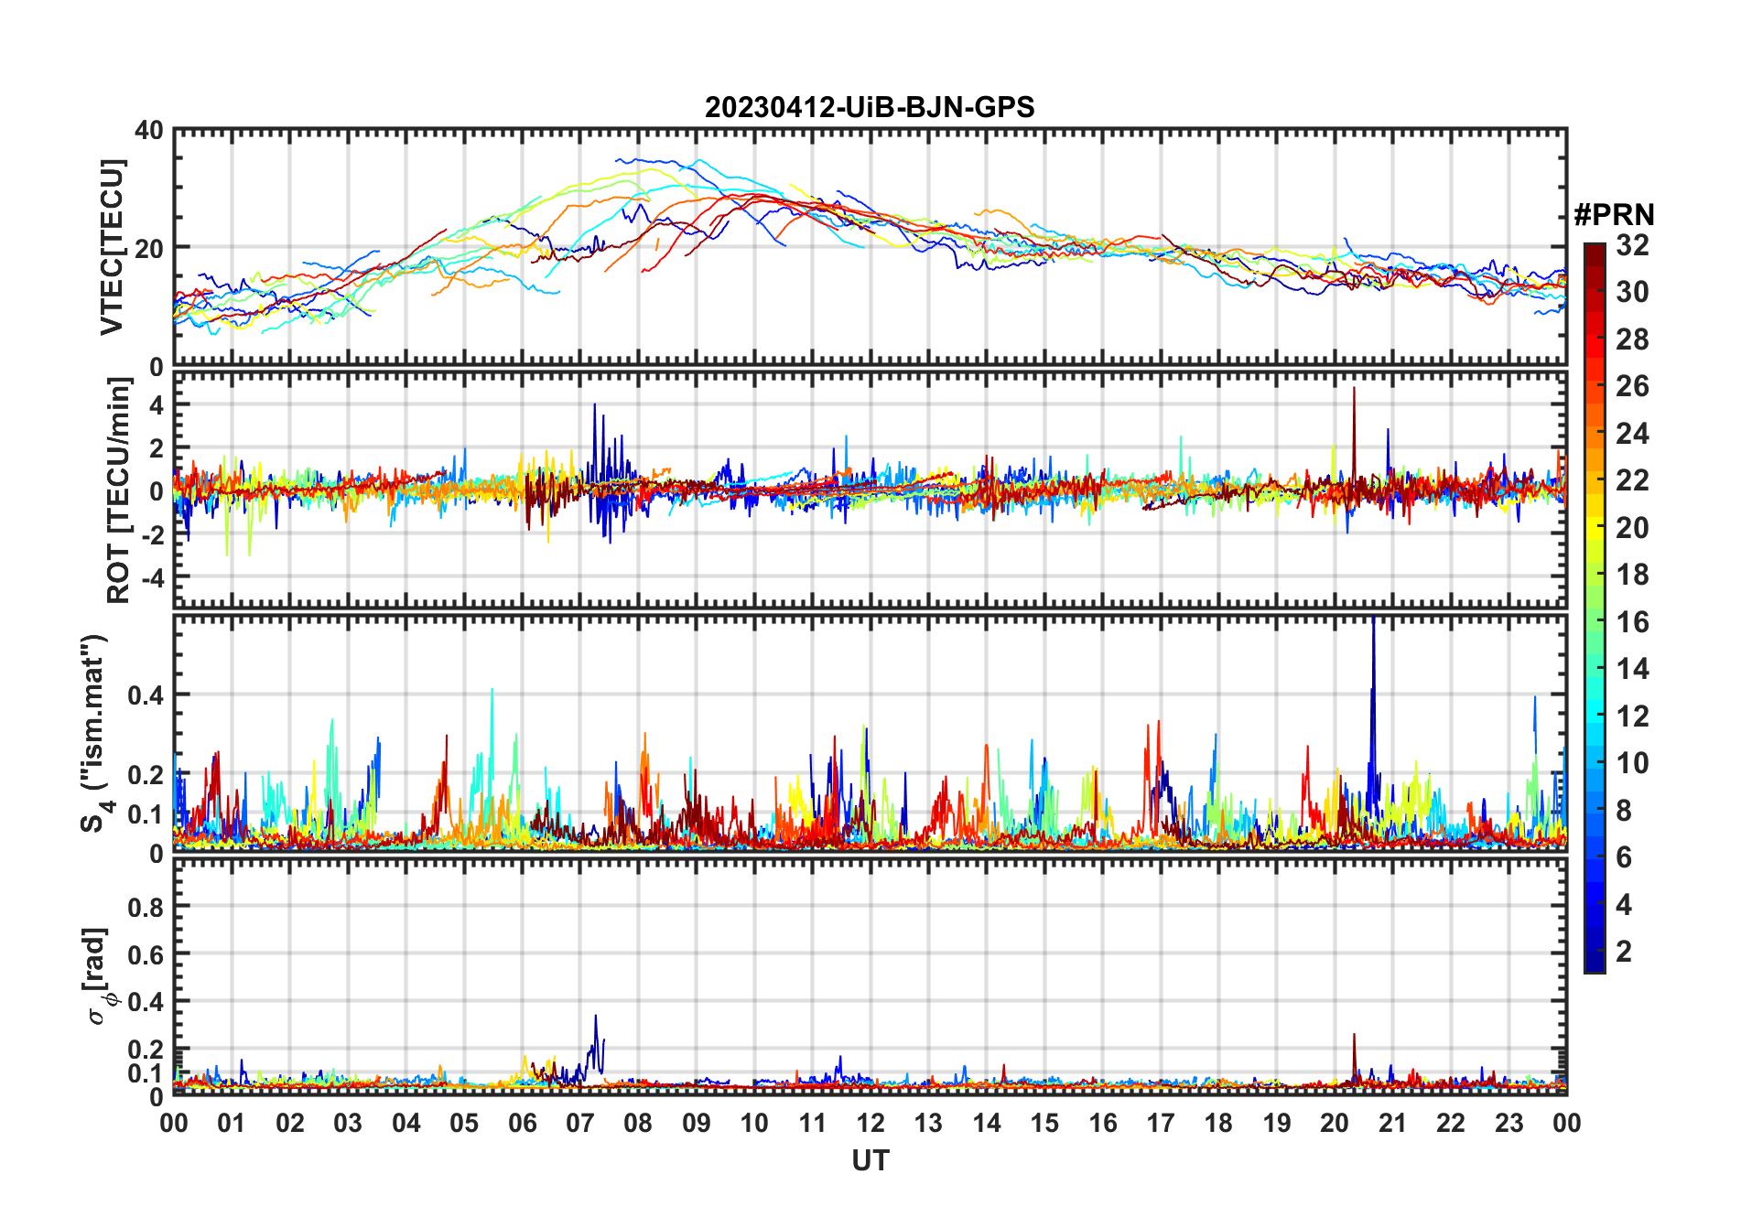The image size is (1741, 1217).
Task: Click UT axis hour label 03
Action: pos(348,1123)
